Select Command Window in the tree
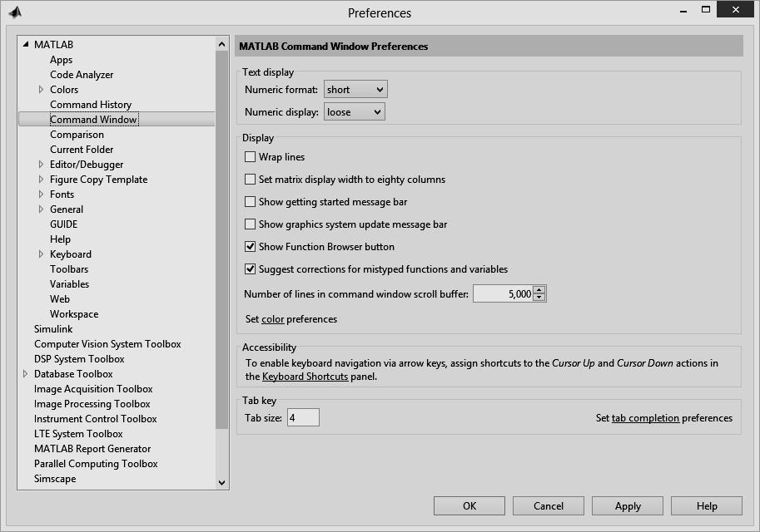Viewport: 760px width, 532px height. click(x=93, y=120)
